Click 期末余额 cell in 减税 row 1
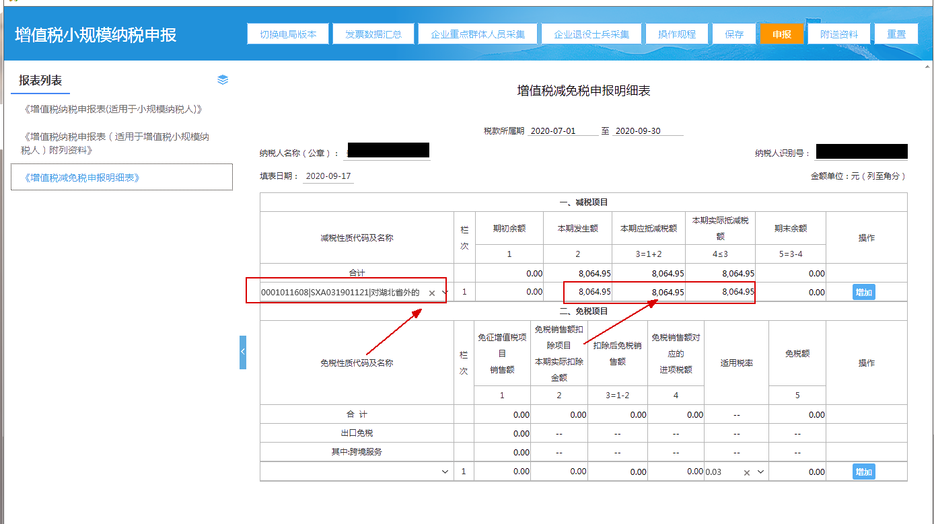The image size is (934, 524). [x=791, y=292]
